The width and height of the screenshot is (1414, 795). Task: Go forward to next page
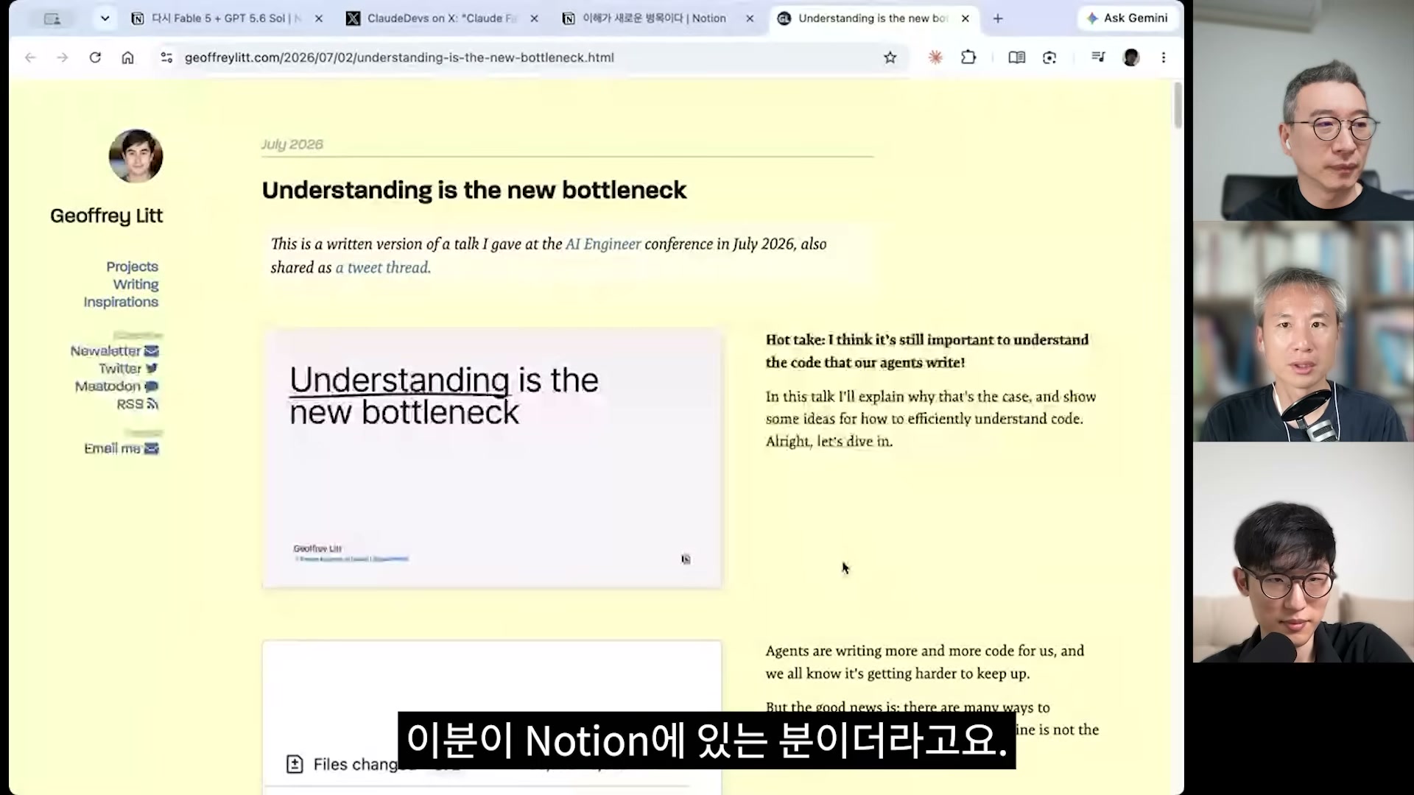tap(63, 57)
